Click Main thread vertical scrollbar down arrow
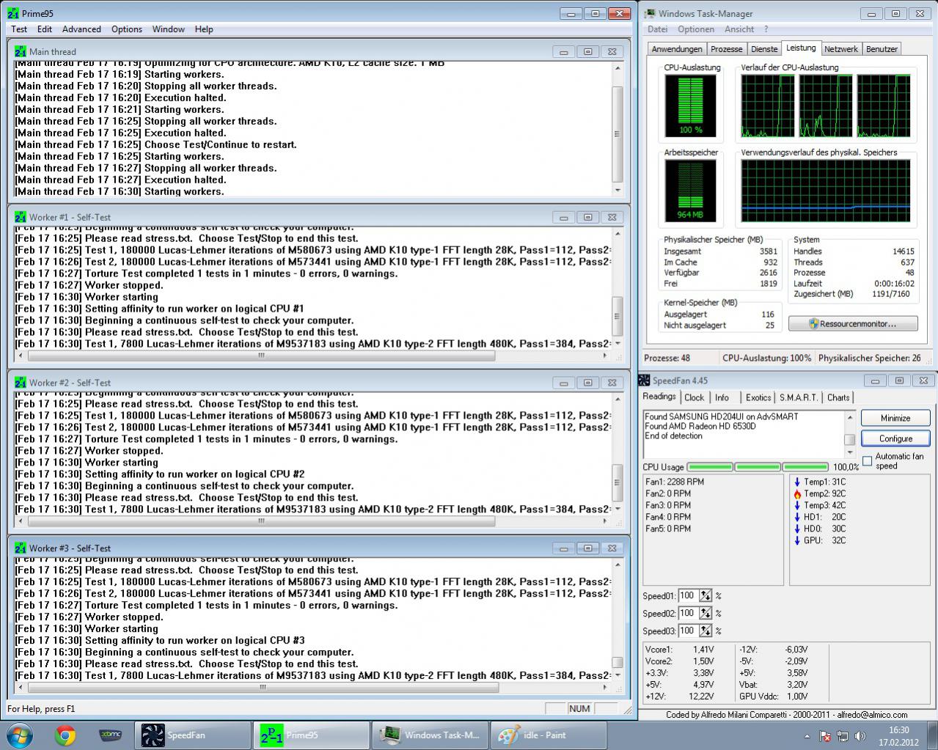This screenshot has height=750, width=938. [x=618, y=191]
